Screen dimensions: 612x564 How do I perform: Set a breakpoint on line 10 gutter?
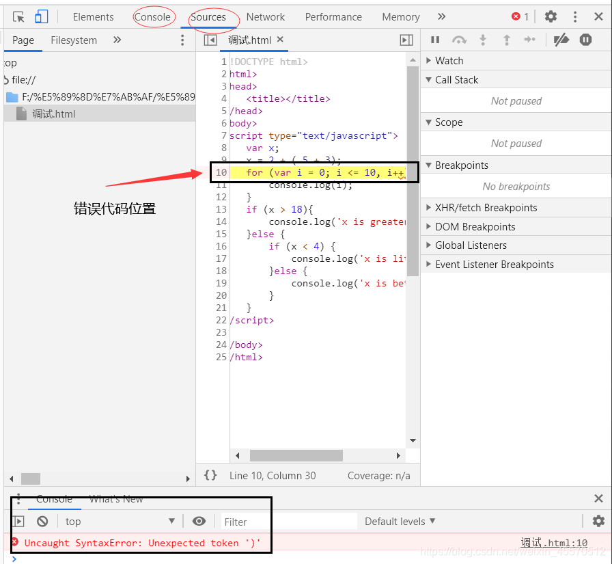pos(221,172)
